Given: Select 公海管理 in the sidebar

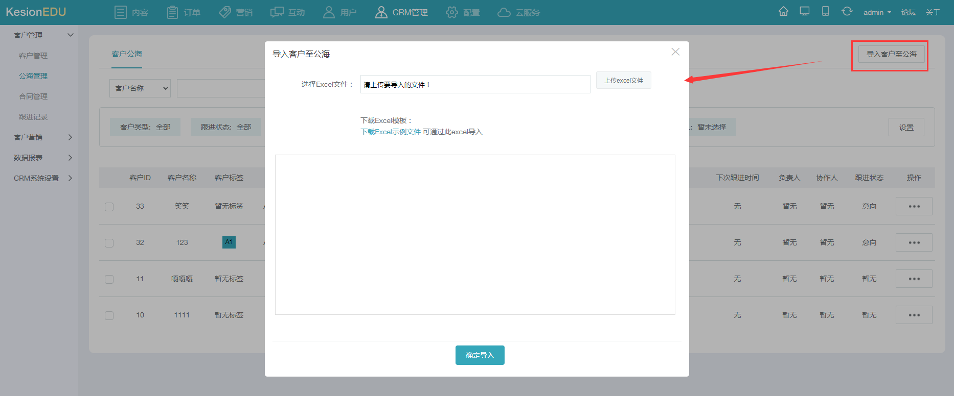Looking at the screenshot, I should point(33,76).
